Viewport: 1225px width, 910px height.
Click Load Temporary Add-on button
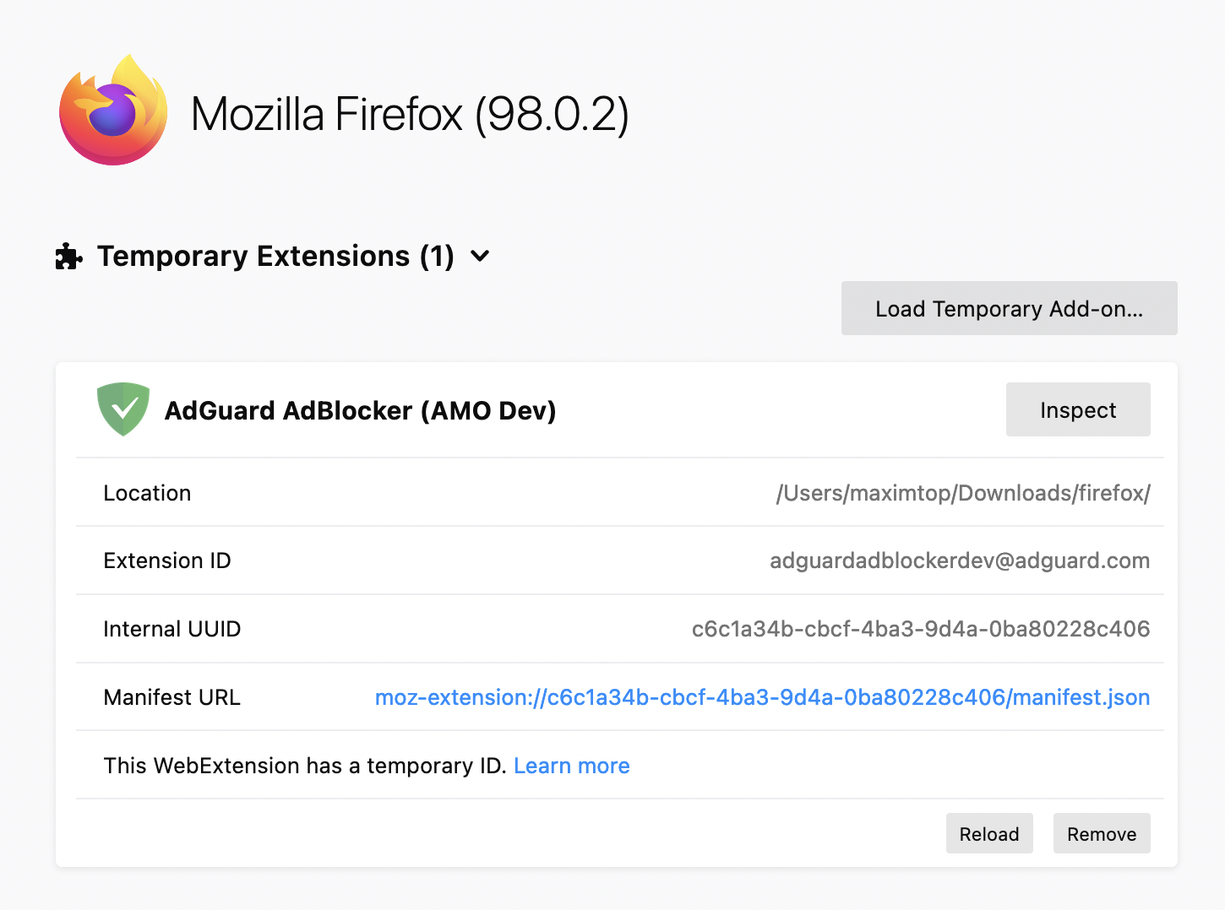[1009, 308]
